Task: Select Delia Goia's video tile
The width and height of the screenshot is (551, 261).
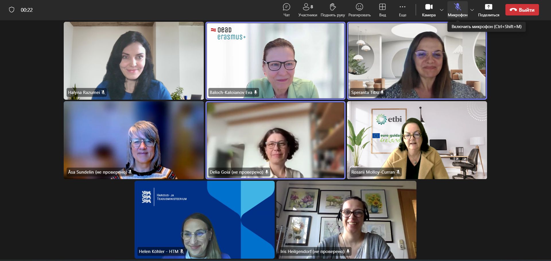Action: click(x=275, y=140)
